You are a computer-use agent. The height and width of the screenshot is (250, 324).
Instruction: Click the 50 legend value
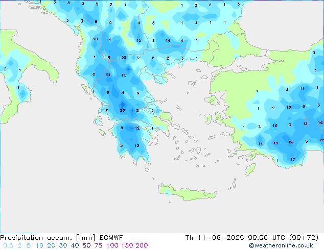pos(86,246)
